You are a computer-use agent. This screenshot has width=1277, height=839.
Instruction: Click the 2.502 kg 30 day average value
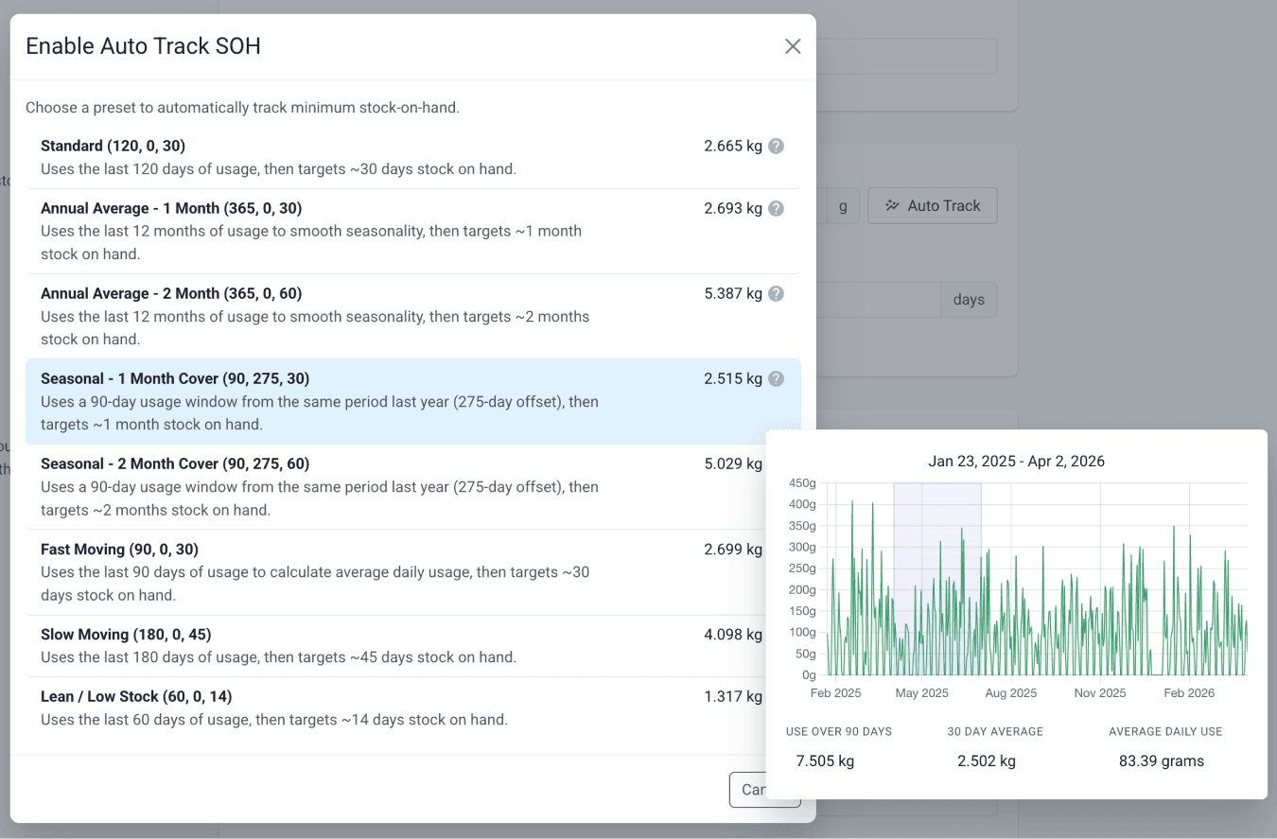coord(987,760)
